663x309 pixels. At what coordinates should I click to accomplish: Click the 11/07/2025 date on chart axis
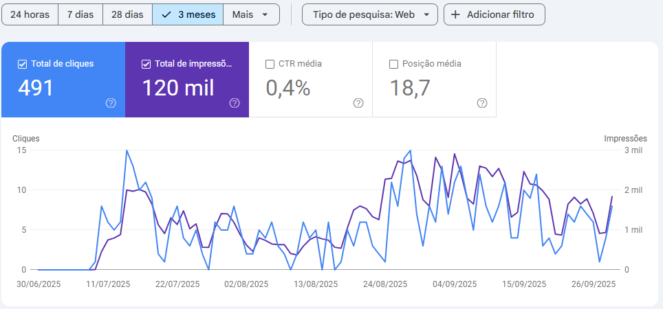pyautogui.click(x=108, y=284)
